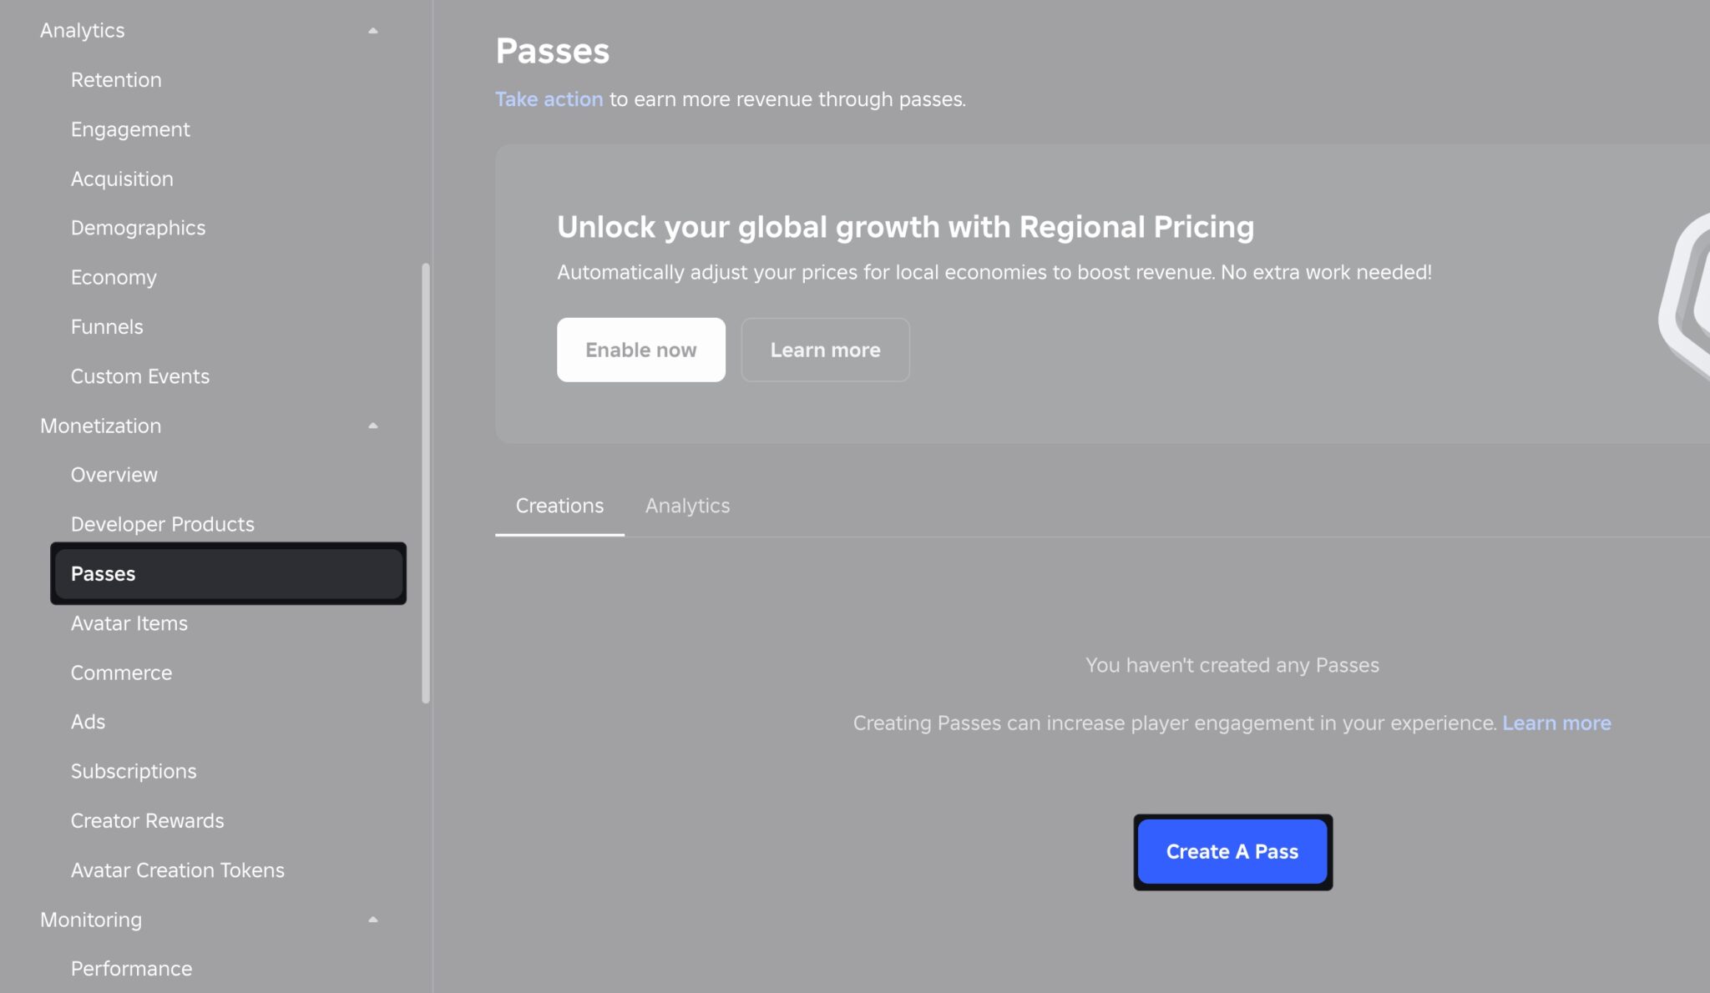Image resolution: width=1710 pixels, height=993 pixels.
Task: View the Creator Rewards page
Action: point(147,820)
